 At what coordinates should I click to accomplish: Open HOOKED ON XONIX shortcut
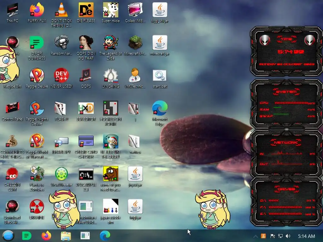point(110,113)
